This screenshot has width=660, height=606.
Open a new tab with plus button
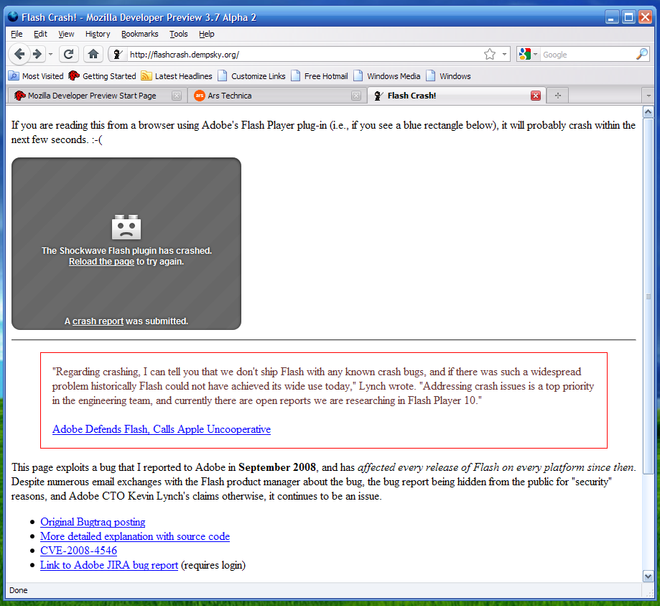pyautogui.click(x=558, y=96)
